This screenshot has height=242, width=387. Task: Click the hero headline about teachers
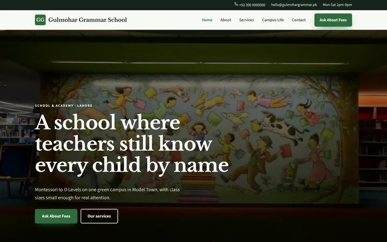tap(132, 144)
